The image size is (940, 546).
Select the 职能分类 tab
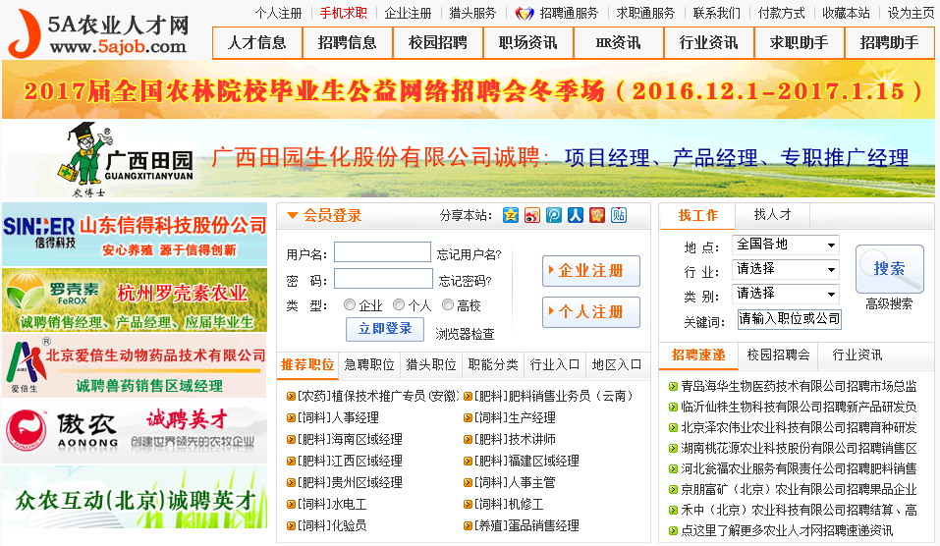[x=493, y=365]
